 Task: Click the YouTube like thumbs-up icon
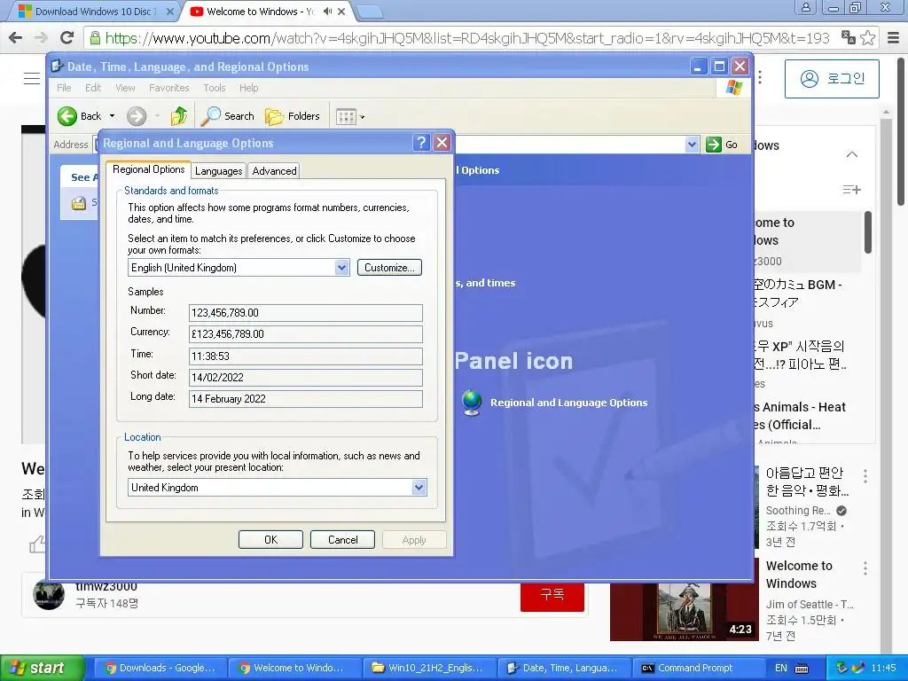(37, 544)
